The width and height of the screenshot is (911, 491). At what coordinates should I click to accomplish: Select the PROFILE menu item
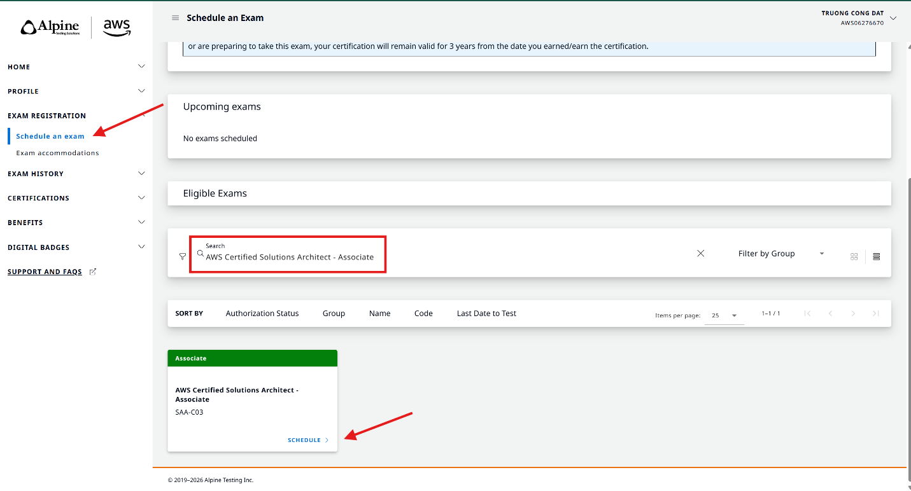[x=24, y=92]
